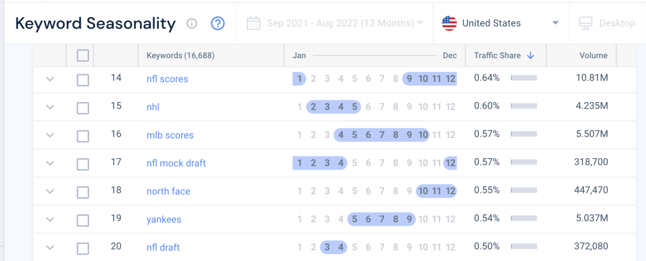Click the United States flag icon
646x261 pixels.
point(449,23)
